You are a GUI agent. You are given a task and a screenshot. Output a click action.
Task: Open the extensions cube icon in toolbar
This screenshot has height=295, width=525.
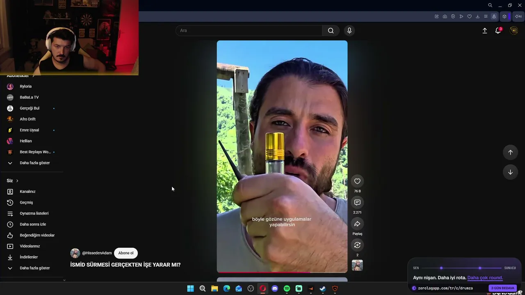pos(504,16)
